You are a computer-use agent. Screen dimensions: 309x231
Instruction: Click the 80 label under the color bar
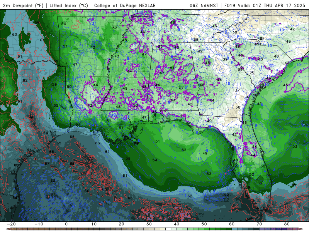[x=287, y=224]
